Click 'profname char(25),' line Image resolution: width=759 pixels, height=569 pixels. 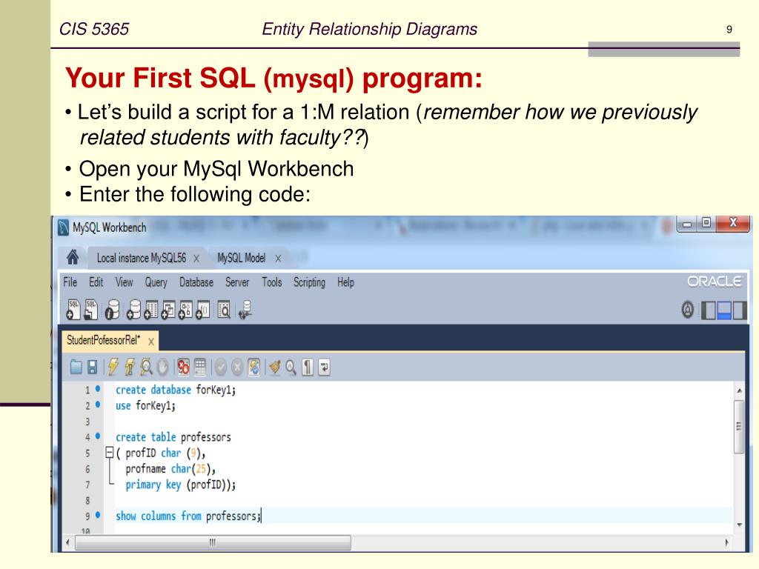(x=170, y=469)
